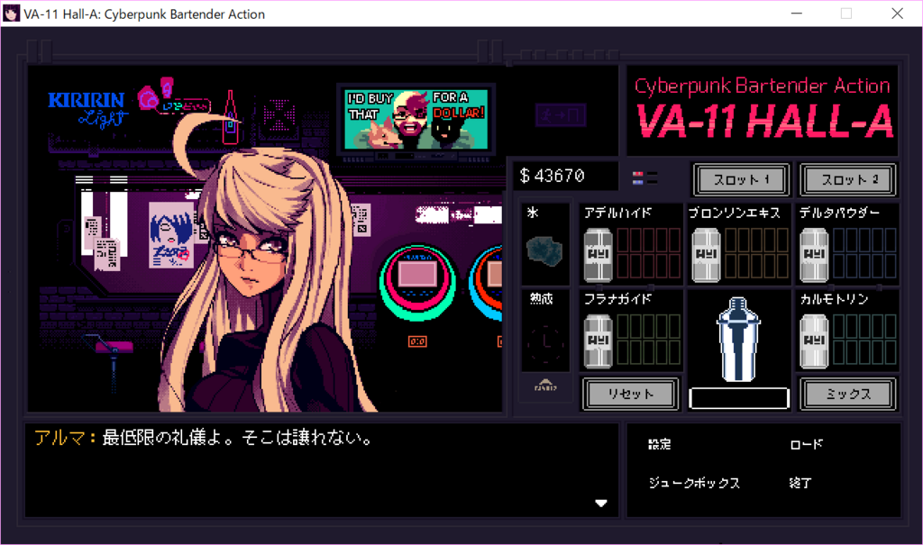
Task: Click the game window title icon
Action: coord(11,14)
